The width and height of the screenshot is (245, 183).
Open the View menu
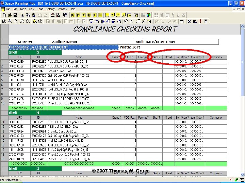pos(32,9)
